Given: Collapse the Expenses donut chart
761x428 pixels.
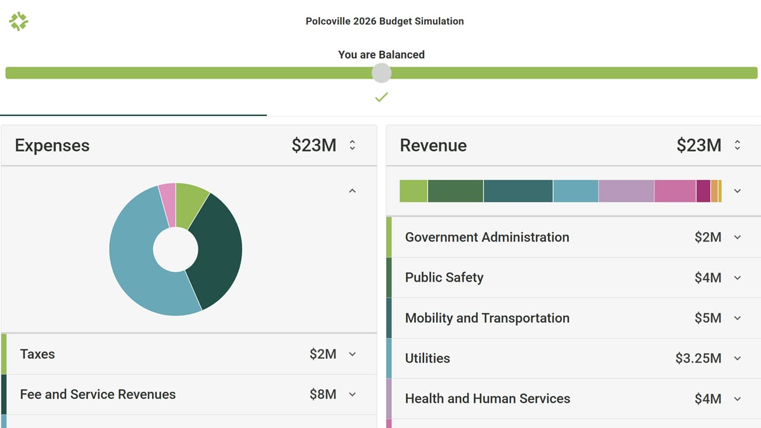Looking at the screenshot, I should pos(353,191).
